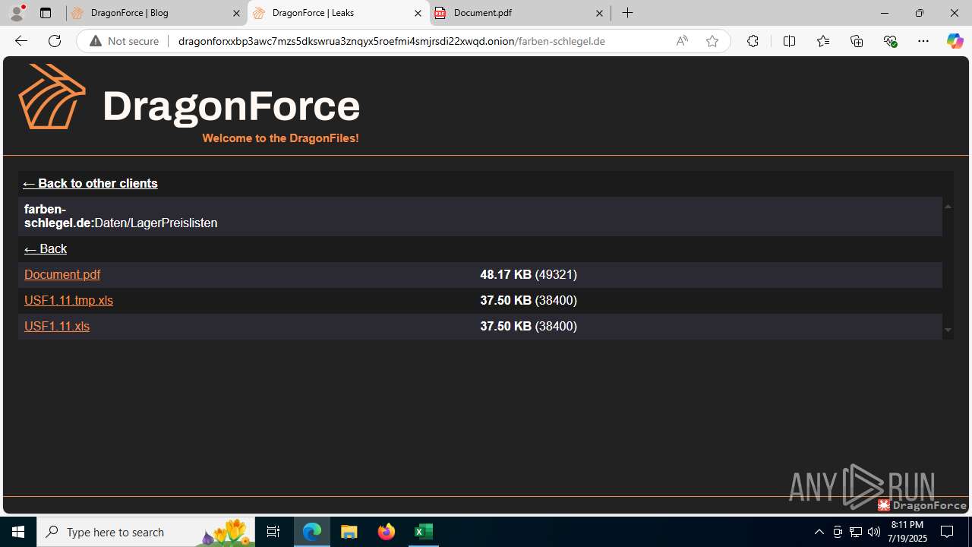Open the Extensions puzzle icon
The height and width of the screenshot is (547, 972).
pos(753,41)
